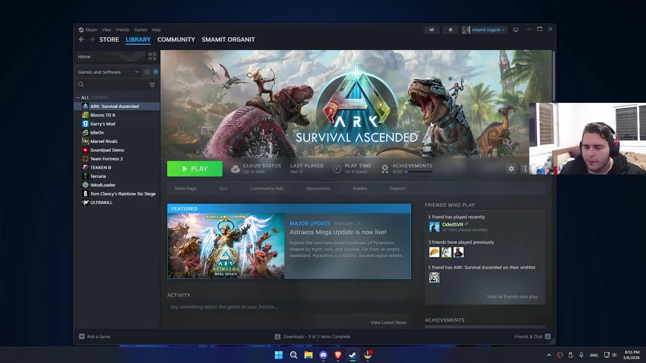The width and height of the screenshot is (646, 363).
Task: Click the achievements progress bar
Action: coord(418,172)
